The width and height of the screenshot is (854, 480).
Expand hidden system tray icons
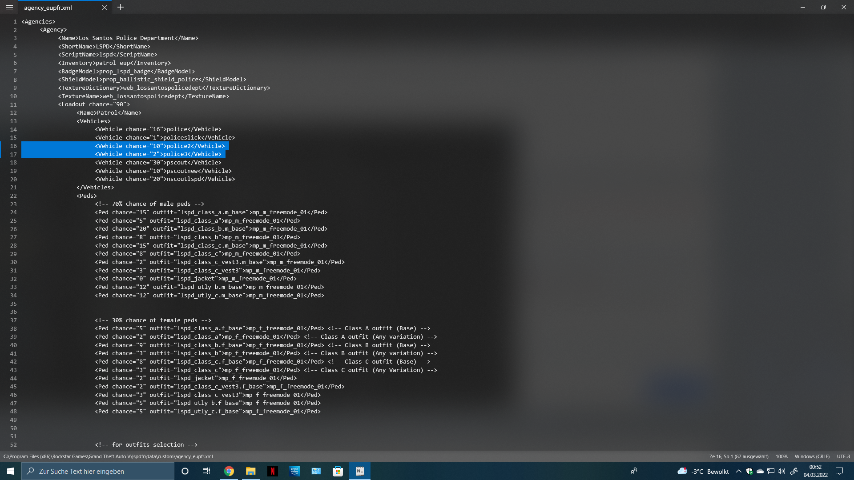[739, 471]
